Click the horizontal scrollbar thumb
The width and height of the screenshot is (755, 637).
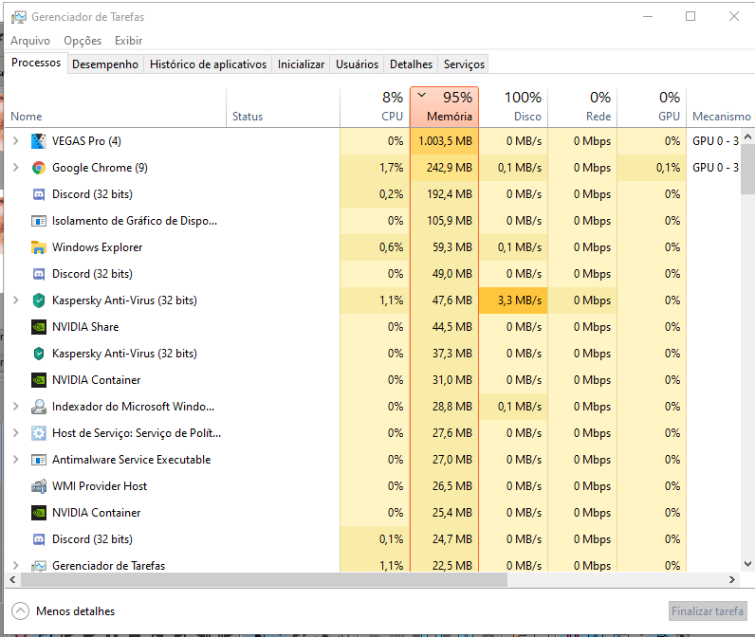click(264, 580)
